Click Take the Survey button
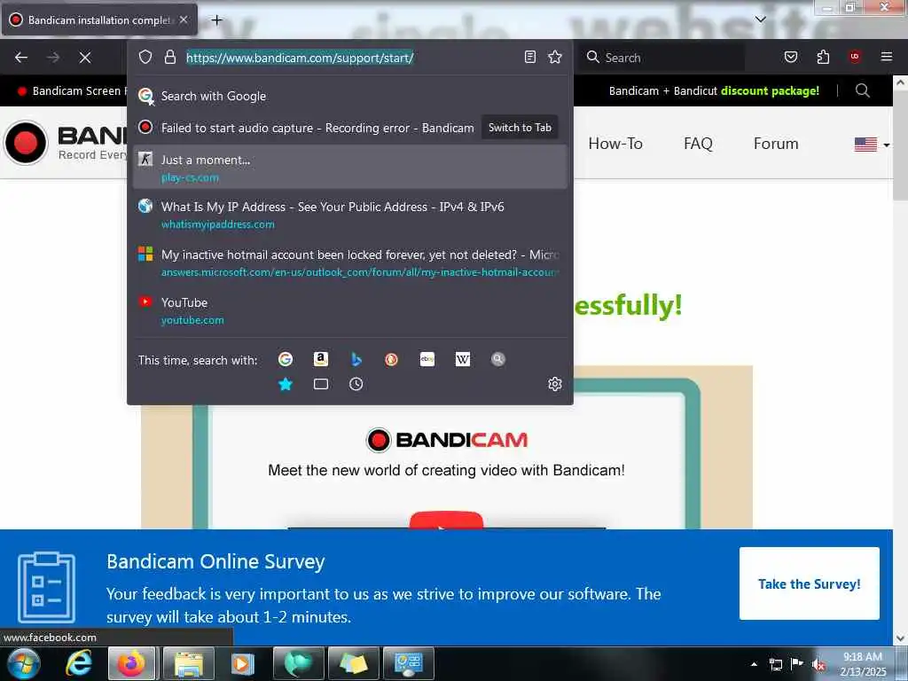908x681 pixels. (809, 583)
